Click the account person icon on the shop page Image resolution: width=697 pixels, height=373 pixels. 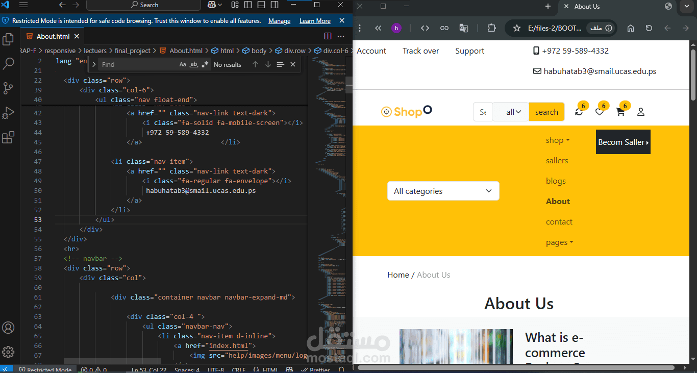[x=641, y=112]
